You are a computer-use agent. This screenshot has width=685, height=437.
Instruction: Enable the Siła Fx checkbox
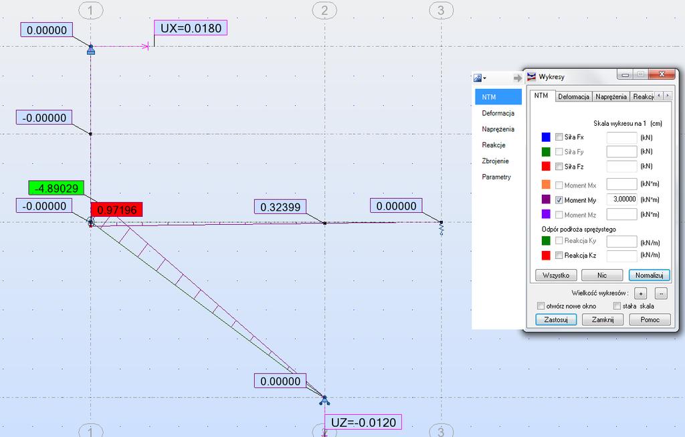[x=559, y=137]
